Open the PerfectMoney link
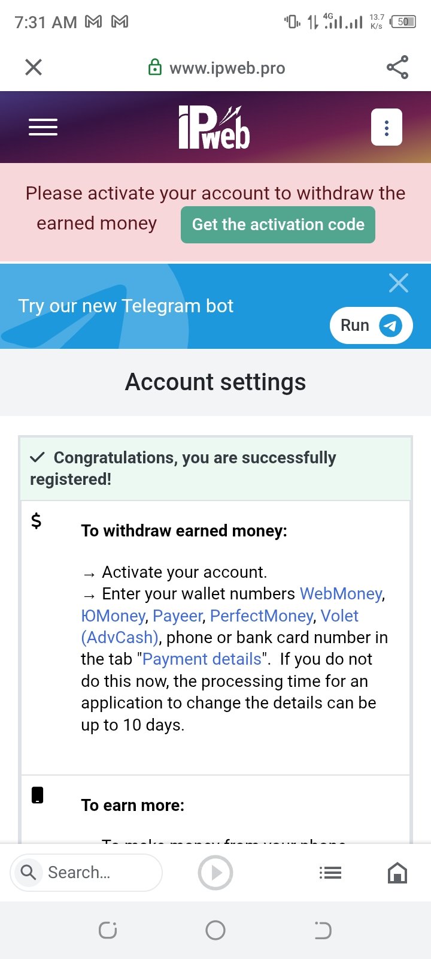This screenshot has height=959, width=431. click(262, 616)
